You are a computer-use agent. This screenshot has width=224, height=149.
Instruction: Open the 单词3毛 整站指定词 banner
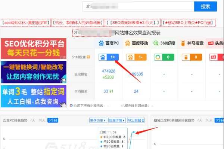[34, 96]
